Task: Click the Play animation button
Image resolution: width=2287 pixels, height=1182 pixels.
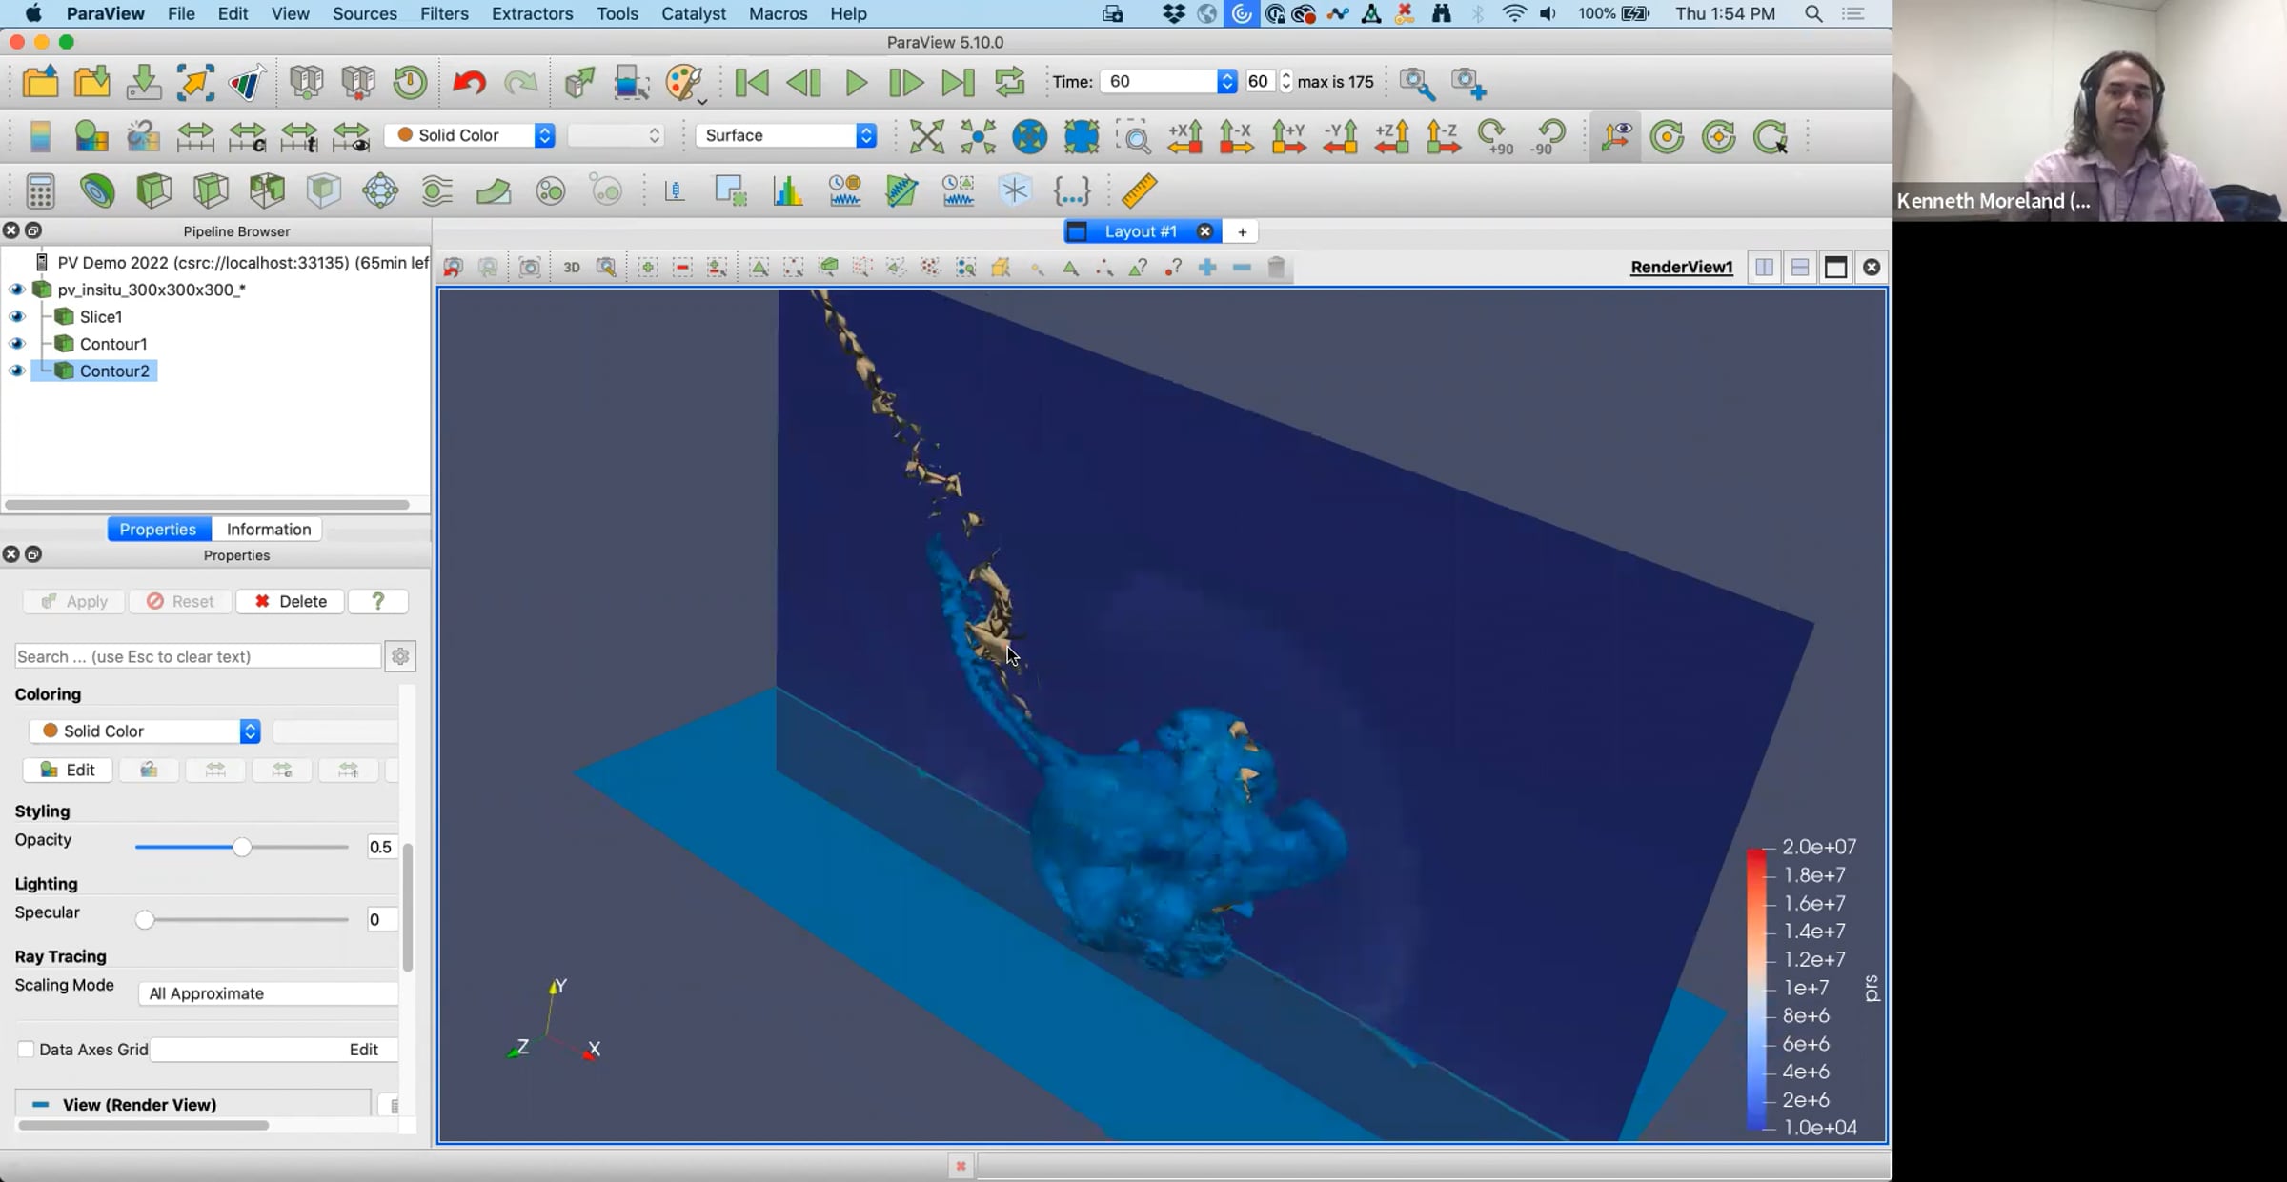Action: [x=856, y=83]
